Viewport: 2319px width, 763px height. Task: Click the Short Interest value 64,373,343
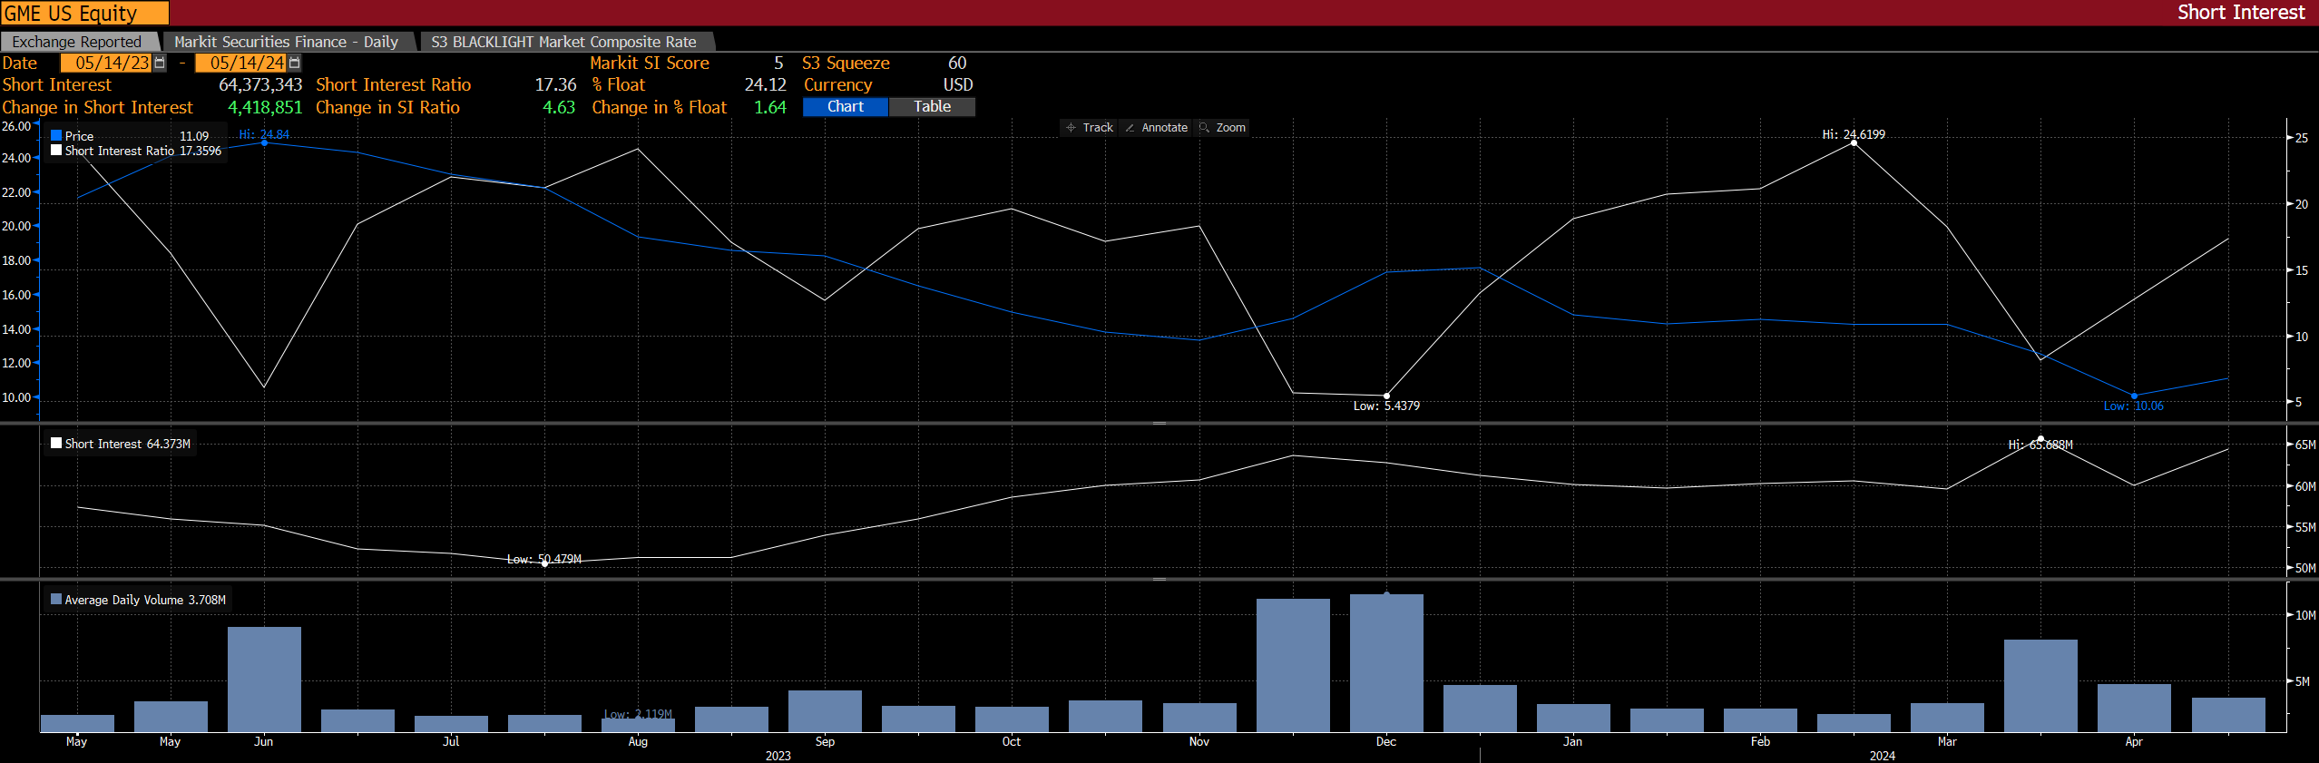coord(260,84)
